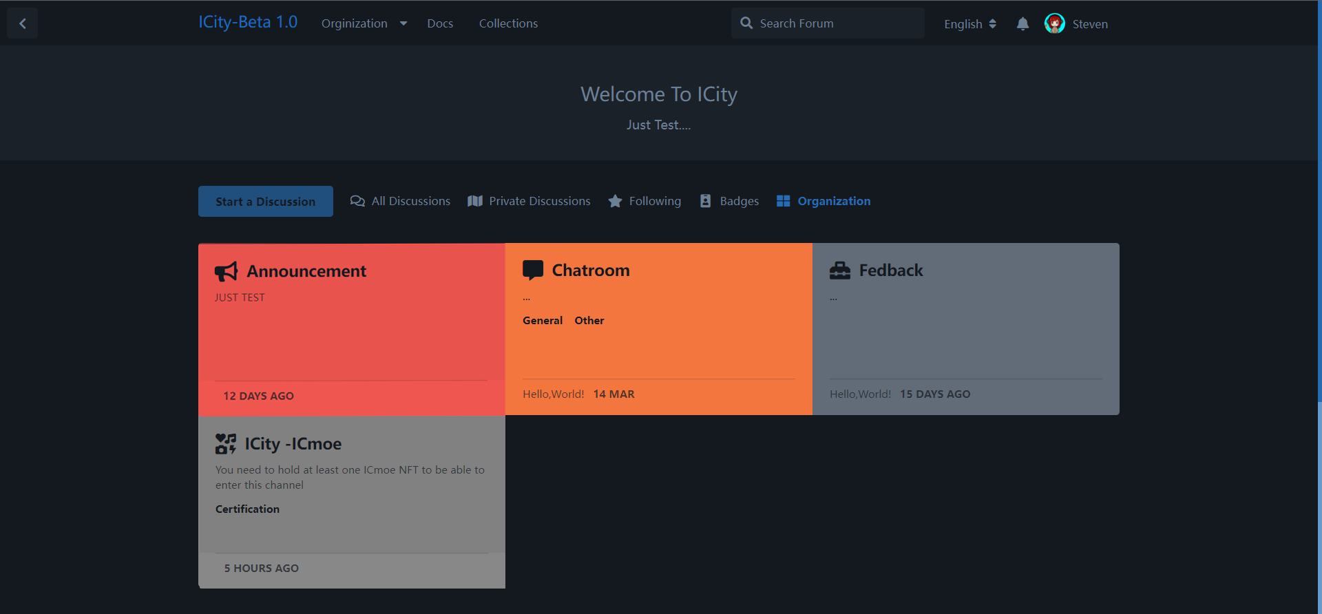Show Following discussions
The height and width of the screenshot is (614, 1322).
coord(644,201)
